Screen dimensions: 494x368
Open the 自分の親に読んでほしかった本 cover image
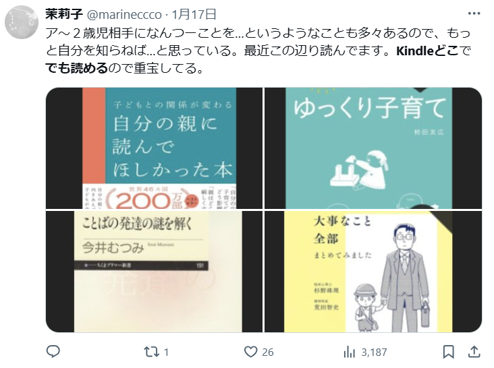[x=154, y=148]
